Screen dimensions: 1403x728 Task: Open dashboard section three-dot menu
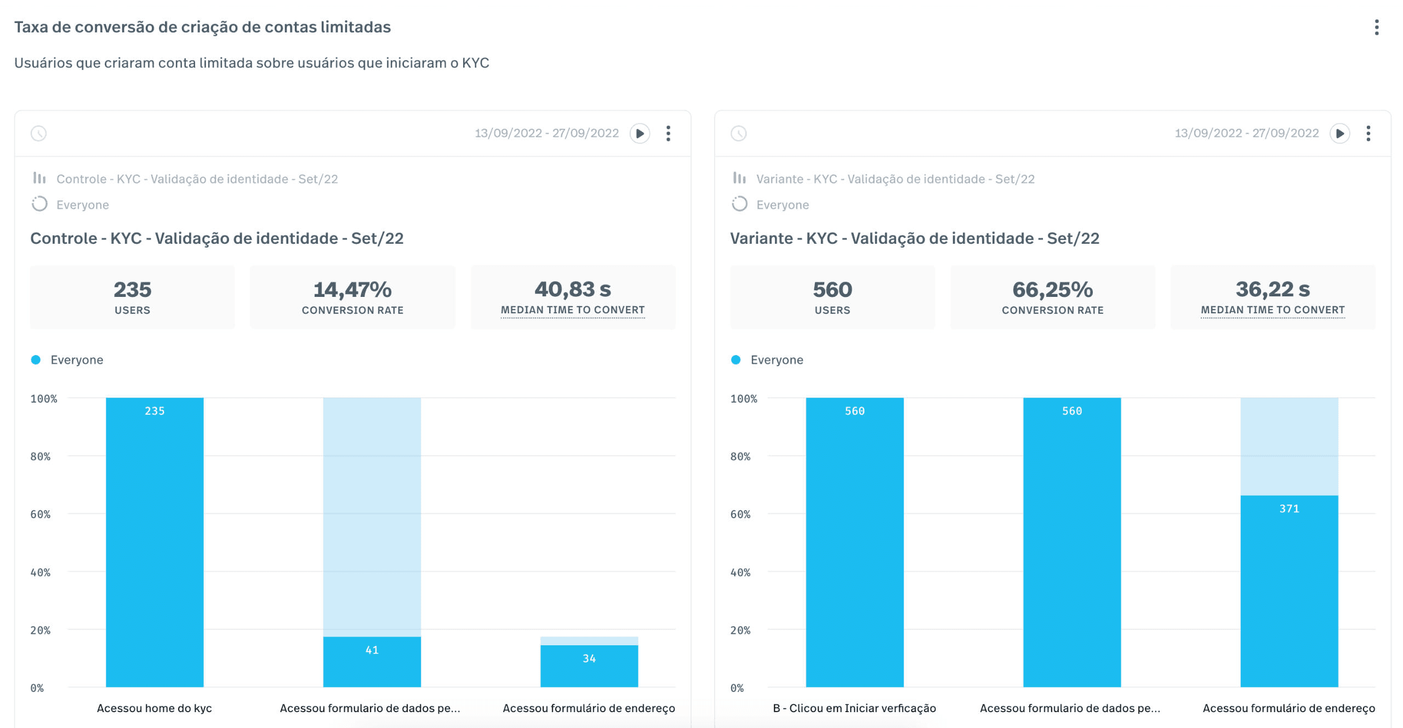click(1376, 27)
